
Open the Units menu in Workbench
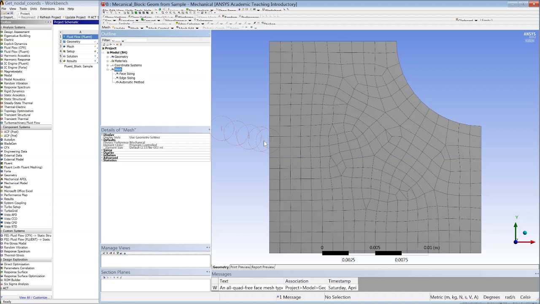coord(33,9)
